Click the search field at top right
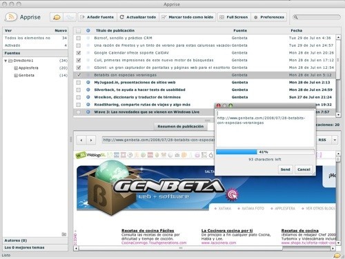This screenshot has height=259, width=345. point(317,17)
